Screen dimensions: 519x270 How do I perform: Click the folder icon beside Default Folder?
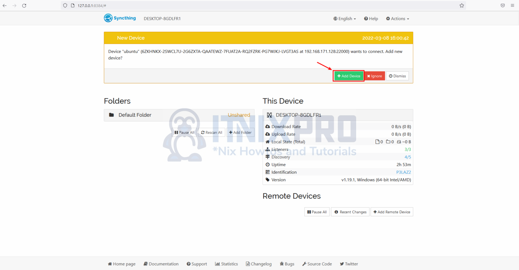pyautogui.click(x=111, y=115)
